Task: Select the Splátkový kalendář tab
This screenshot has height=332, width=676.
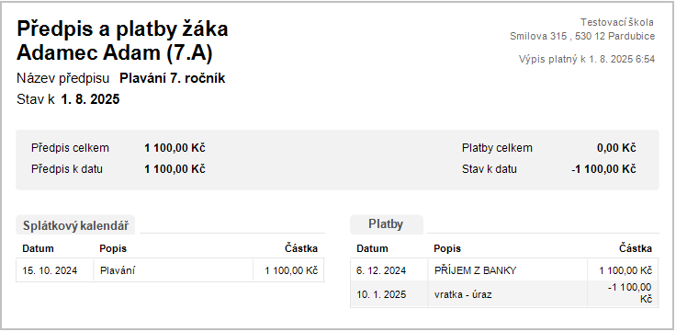Action: coord(75,225)
